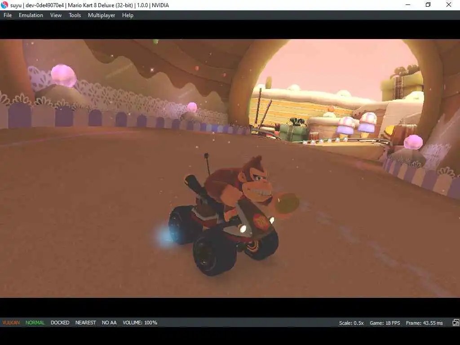Screen dimensions: 460x345
Task: Switch the DOCKED mode status button
Action: pos(60,323)
